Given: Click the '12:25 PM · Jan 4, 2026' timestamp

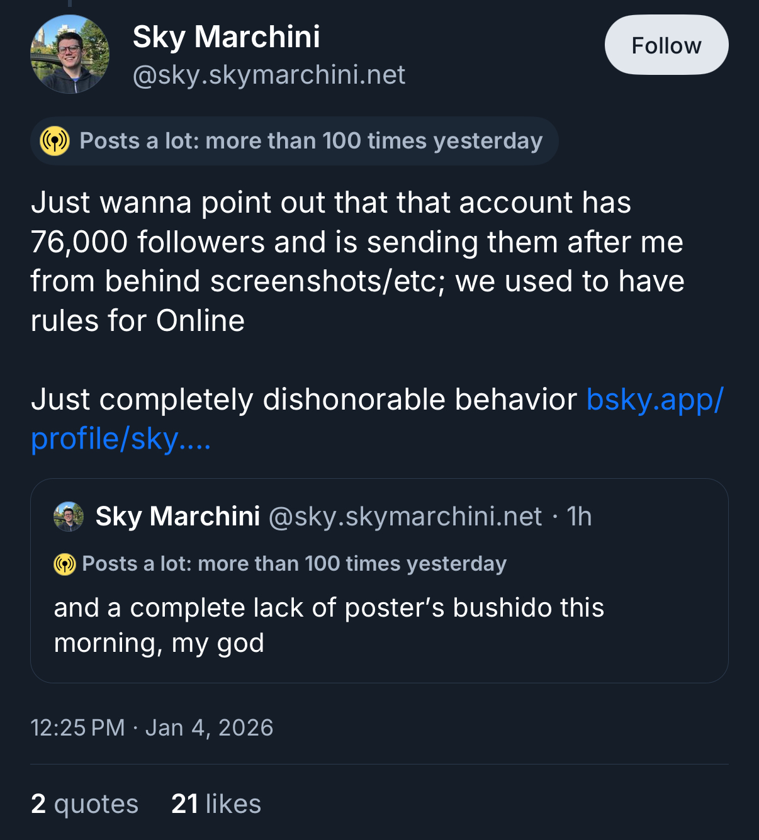Looking at the screenshot, I should pyautogui.click(x=152, y=728).
